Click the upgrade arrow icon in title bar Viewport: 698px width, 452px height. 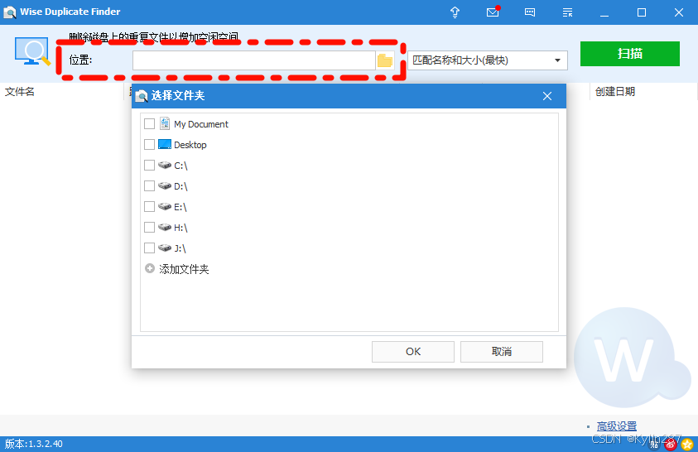(455, 12)
